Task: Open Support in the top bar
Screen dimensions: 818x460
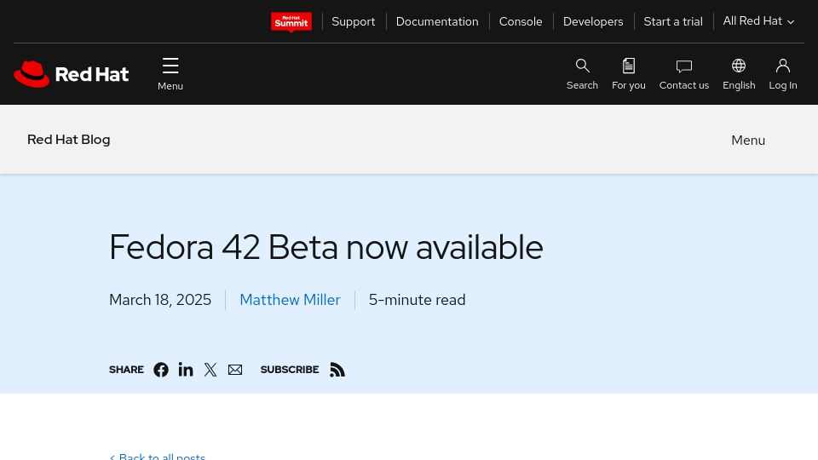Action: (x=353, y=21)
